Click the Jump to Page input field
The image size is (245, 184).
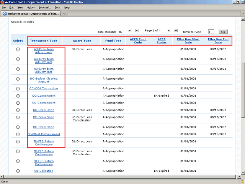click(211, 32)
